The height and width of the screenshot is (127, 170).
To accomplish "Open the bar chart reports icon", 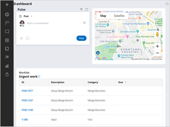I will [x=7, y=66].
